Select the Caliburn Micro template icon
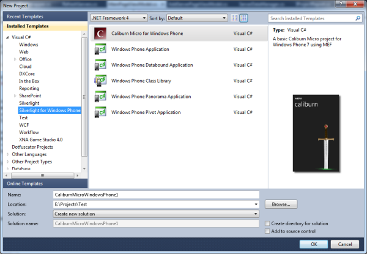Image resolution: width=367 pixels, height=254 pixels. pyautogui.click(x=100, y=34)
